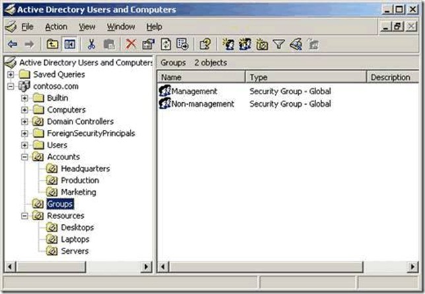Expand the Saved Queries node

tap(11, 74)
